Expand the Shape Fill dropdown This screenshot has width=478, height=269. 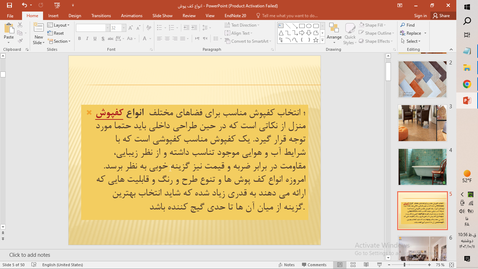(x=385, y=25)
